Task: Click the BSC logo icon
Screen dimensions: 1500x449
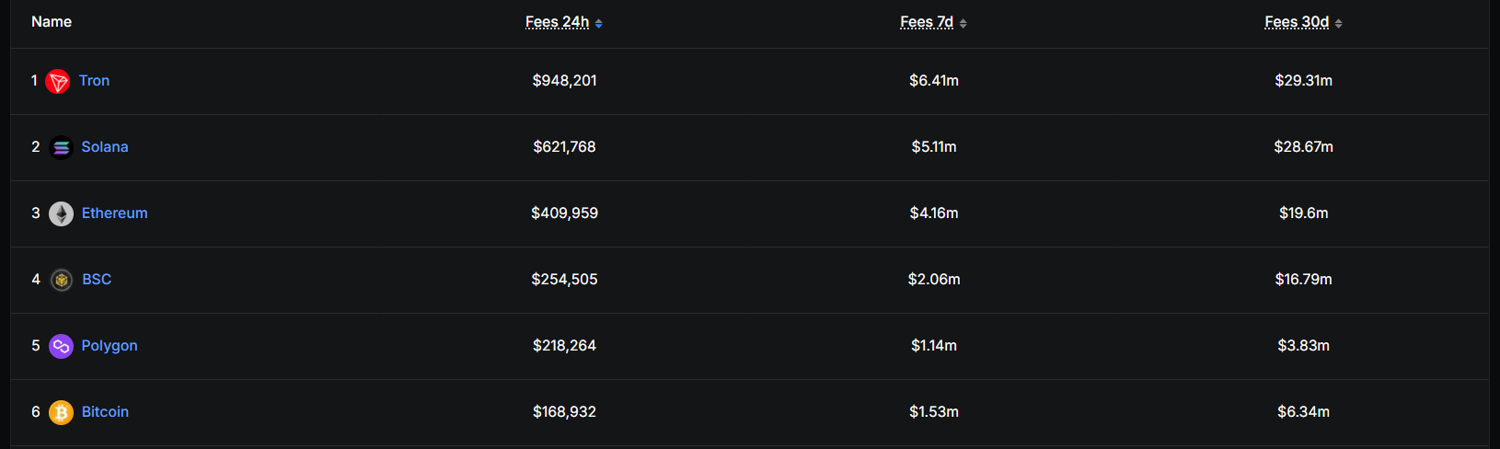Action: click(62, 280)
